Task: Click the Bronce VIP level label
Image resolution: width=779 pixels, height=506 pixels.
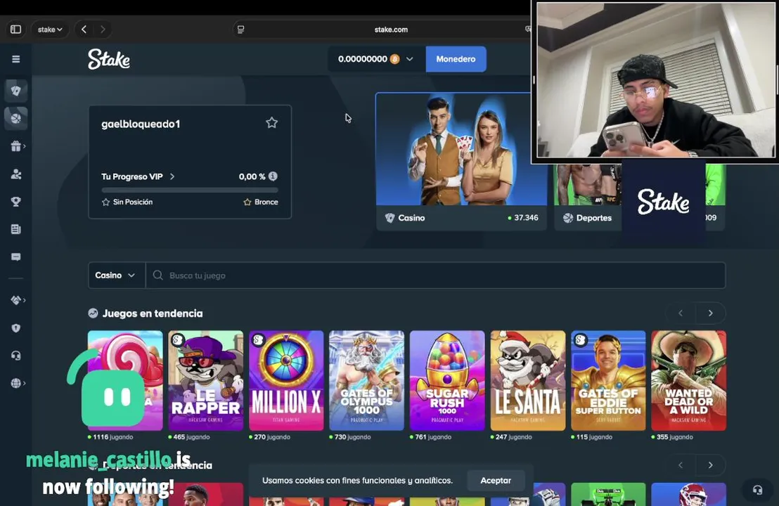Action: 266,202
